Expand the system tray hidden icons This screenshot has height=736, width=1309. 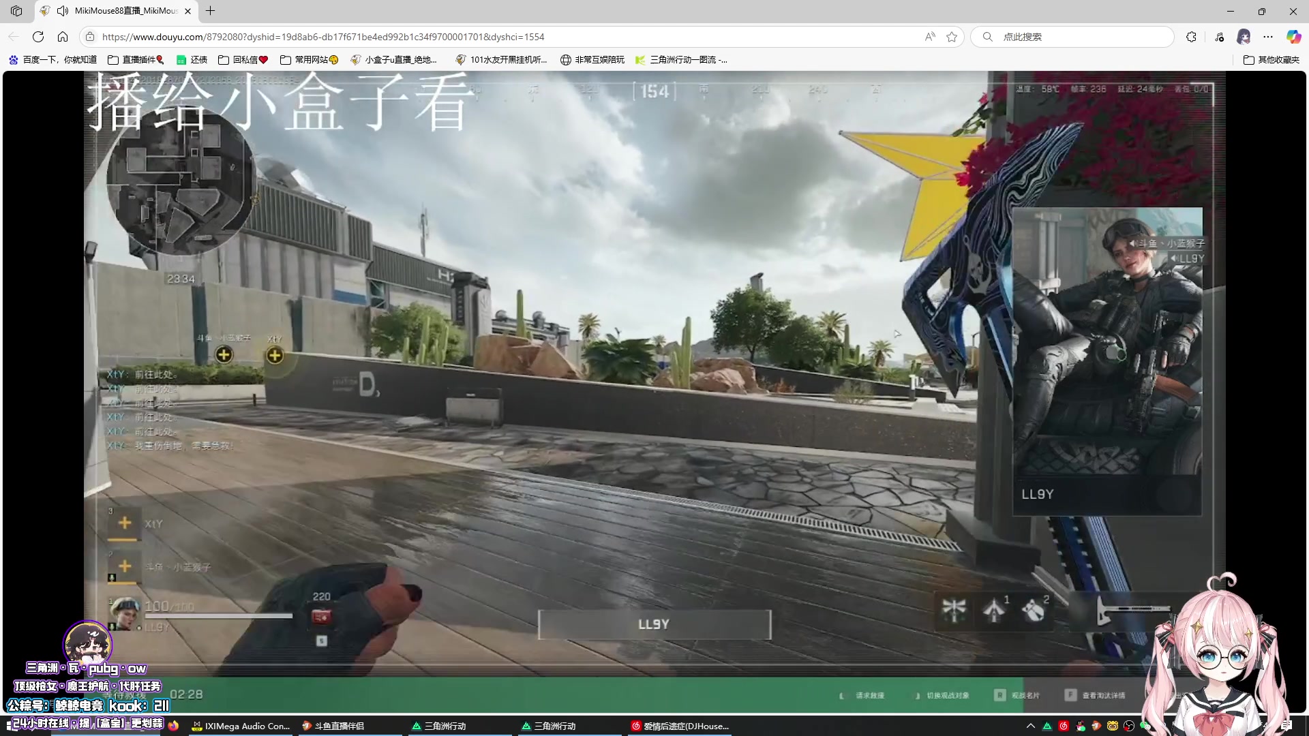[x=1031, y=726]
